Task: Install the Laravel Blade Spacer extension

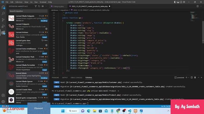Action: coord(45,86)
